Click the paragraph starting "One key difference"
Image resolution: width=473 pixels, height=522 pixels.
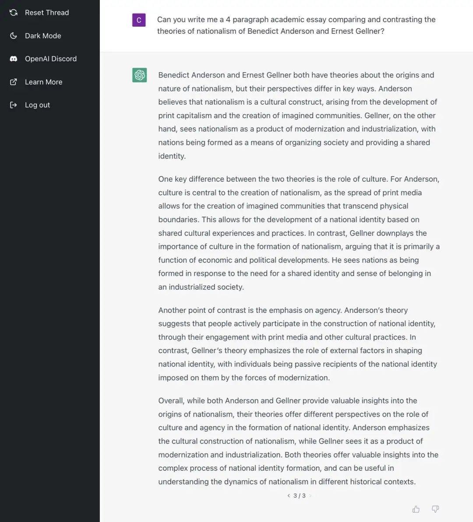[x=299, y=233]
